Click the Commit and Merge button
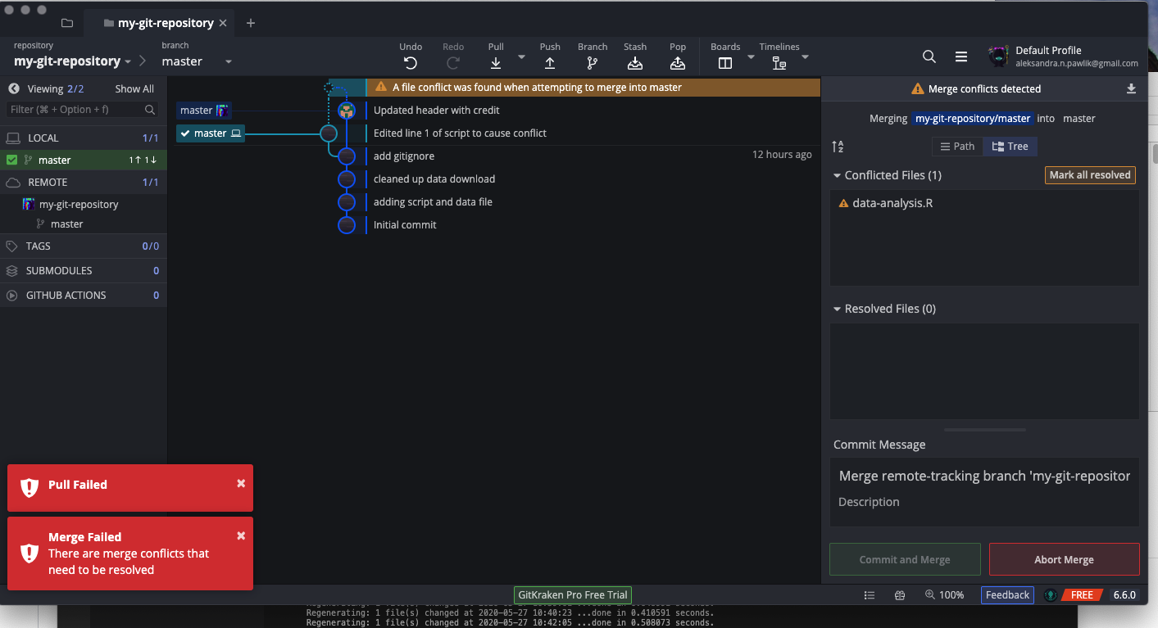Image resolution: width=1158 pixels, height=628 pixels. (x=905, y=559)
